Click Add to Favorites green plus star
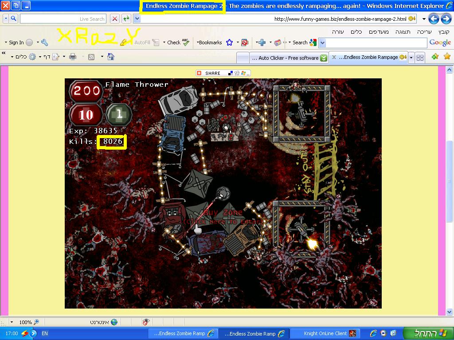454x340 pixels. 435,57
